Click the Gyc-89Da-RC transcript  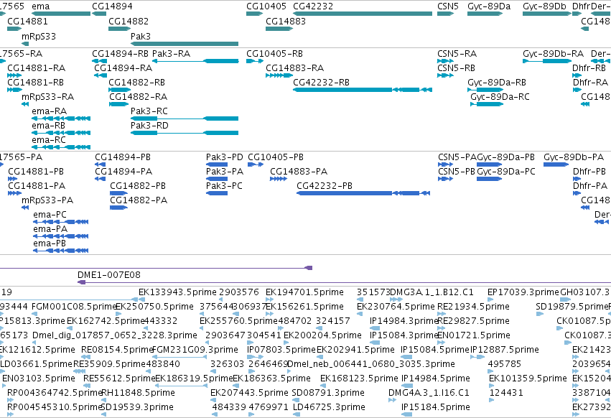pos(487,104)
